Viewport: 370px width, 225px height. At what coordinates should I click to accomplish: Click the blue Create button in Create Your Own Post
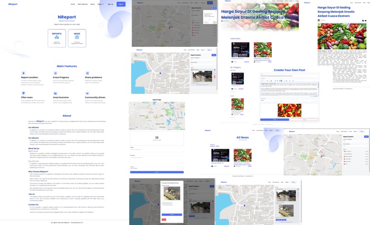coord(275,120)
